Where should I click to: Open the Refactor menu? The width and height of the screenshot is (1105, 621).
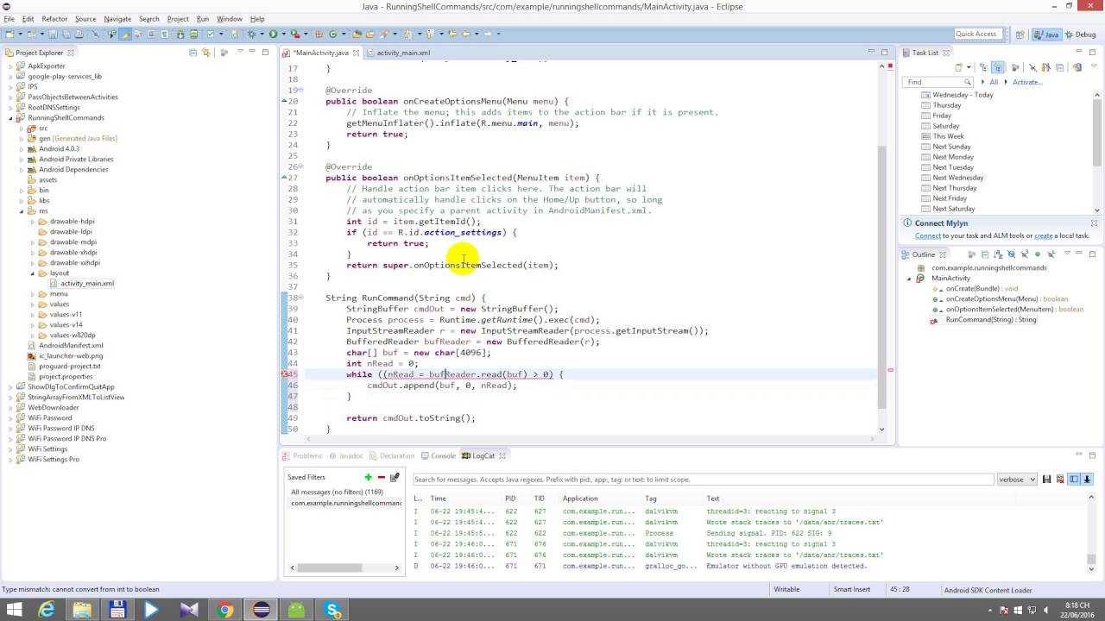tap(54, 19)
